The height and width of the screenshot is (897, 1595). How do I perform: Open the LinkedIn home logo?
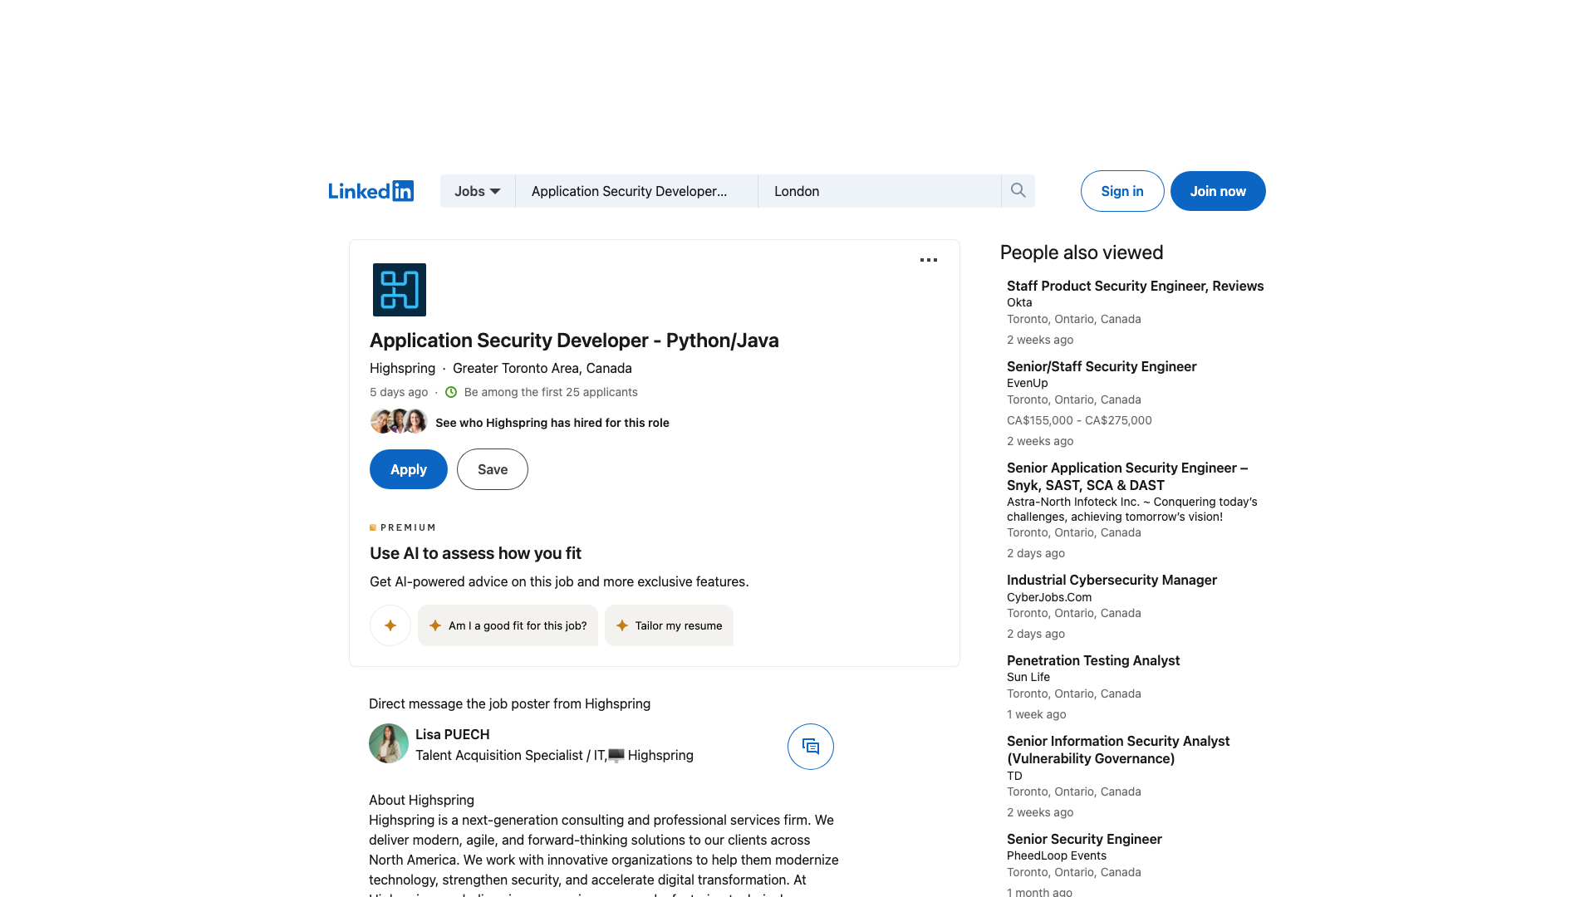(x=371, y=191)
